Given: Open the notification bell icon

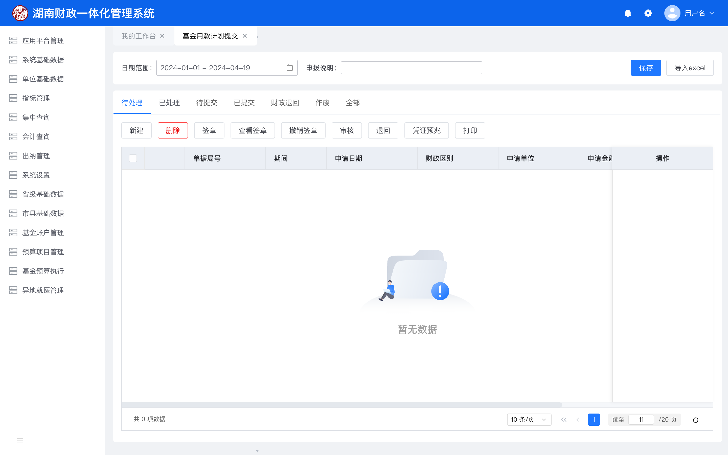Looking at the screenshot, I should 628,13.
